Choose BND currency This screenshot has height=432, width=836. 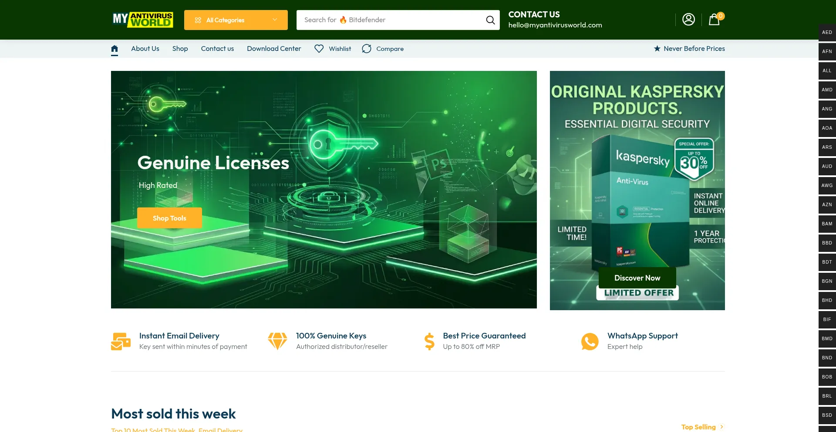pyautogui.click(x=827, y=358)
